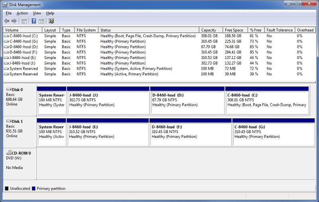Click the Forward arrow toolbar icon
The image size is (319, 202).
click(x=14, y=21)
